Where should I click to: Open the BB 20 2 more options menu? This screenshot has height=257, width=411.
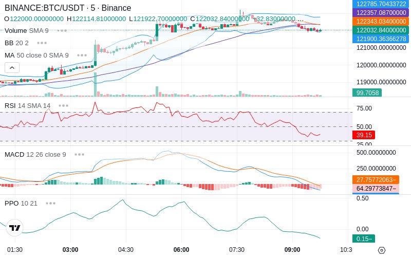pyautogui.click(x=42, y=43)
